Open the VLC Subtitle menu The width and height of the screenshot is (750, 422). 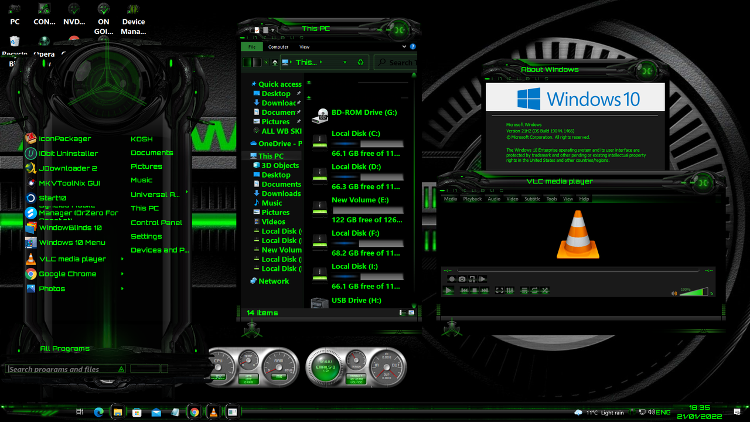(532, 199)
